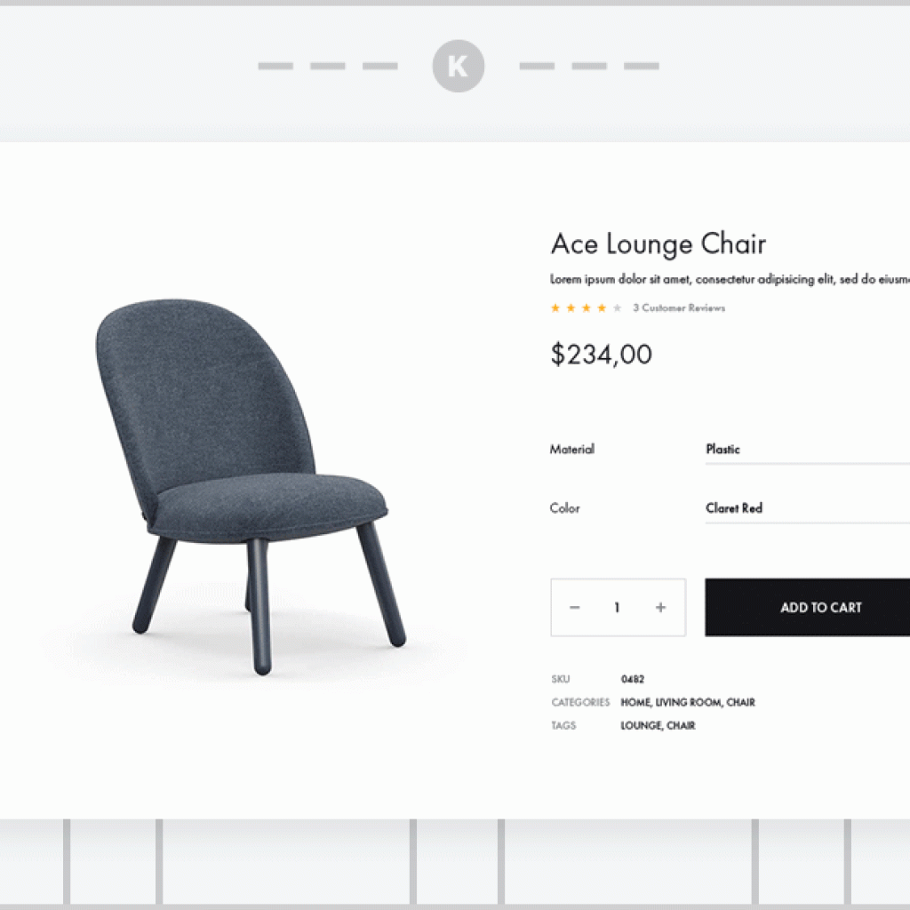This screenshot has width=910, height=910.
Task: Select the first placeholder menu item right of logo
Action: pyautogui.click(x=537, y=66)
